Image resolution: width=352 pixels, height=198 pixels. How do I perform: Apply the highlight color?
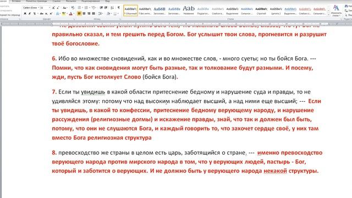[x=64, y=14]
